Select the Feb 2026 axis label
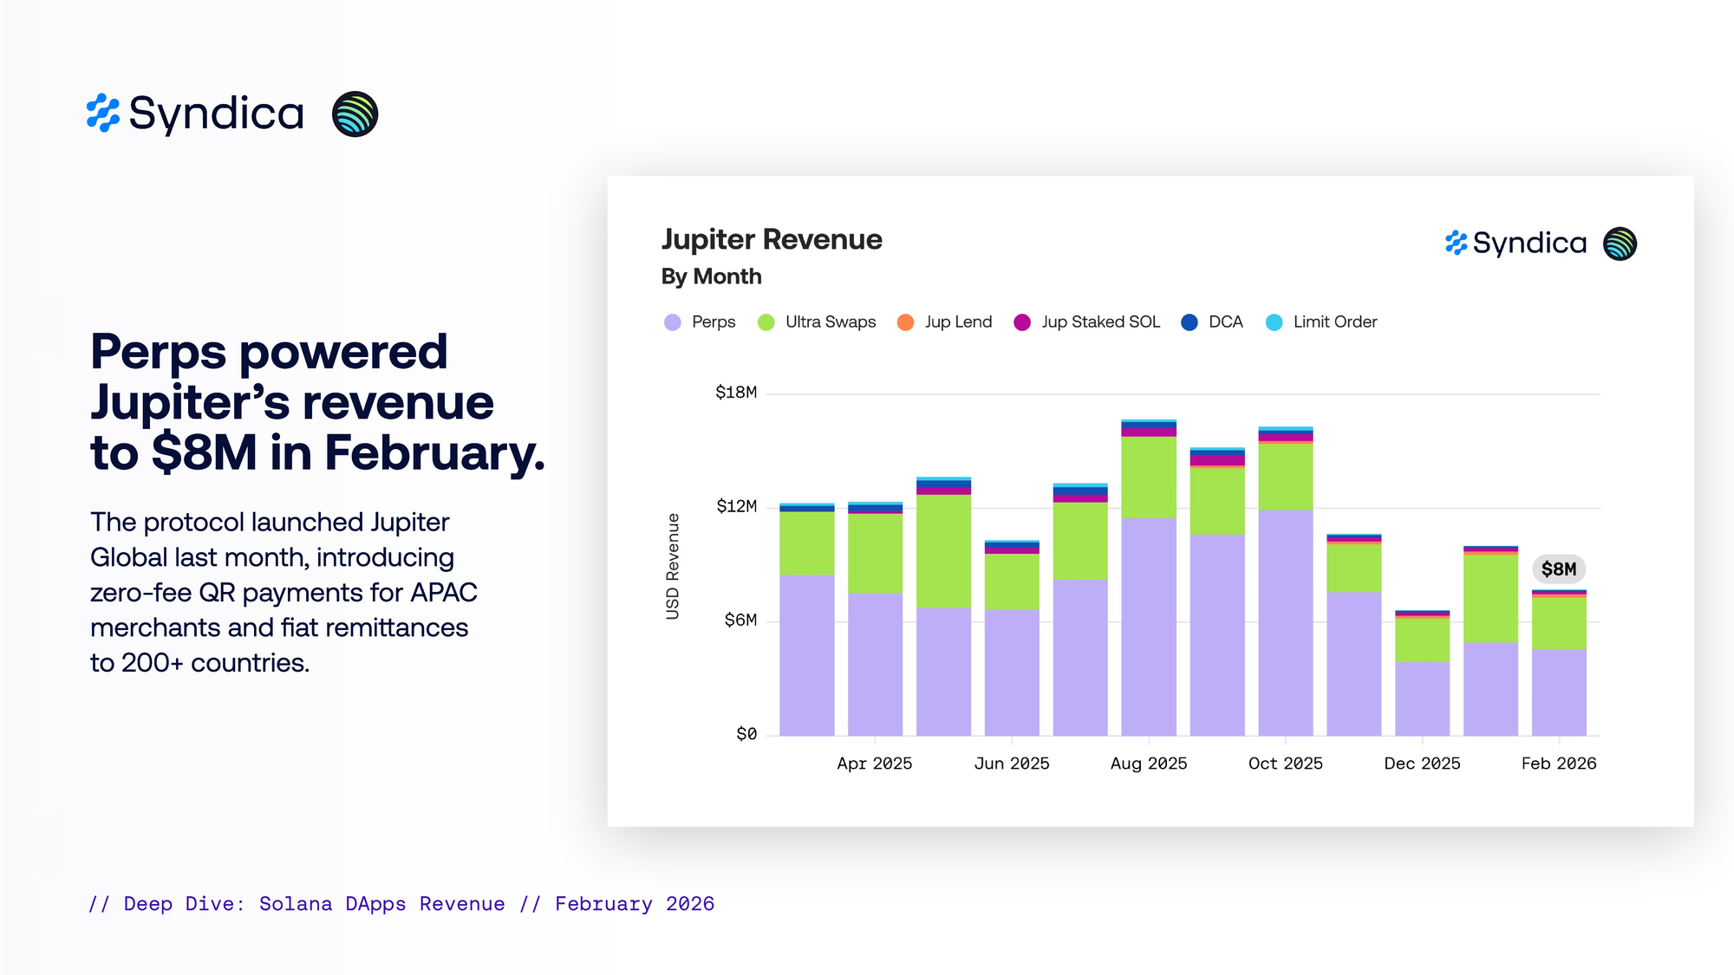Viewport: 1734px width, 975px height. coord(1558,764)
